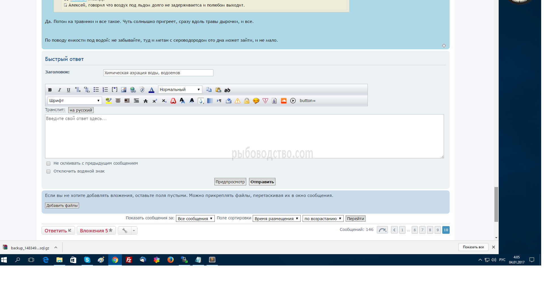Image resolution: width=544 pixels, height=306 pixels.
Task: Click the lock (hide content) icon
Action: point(247,101)
